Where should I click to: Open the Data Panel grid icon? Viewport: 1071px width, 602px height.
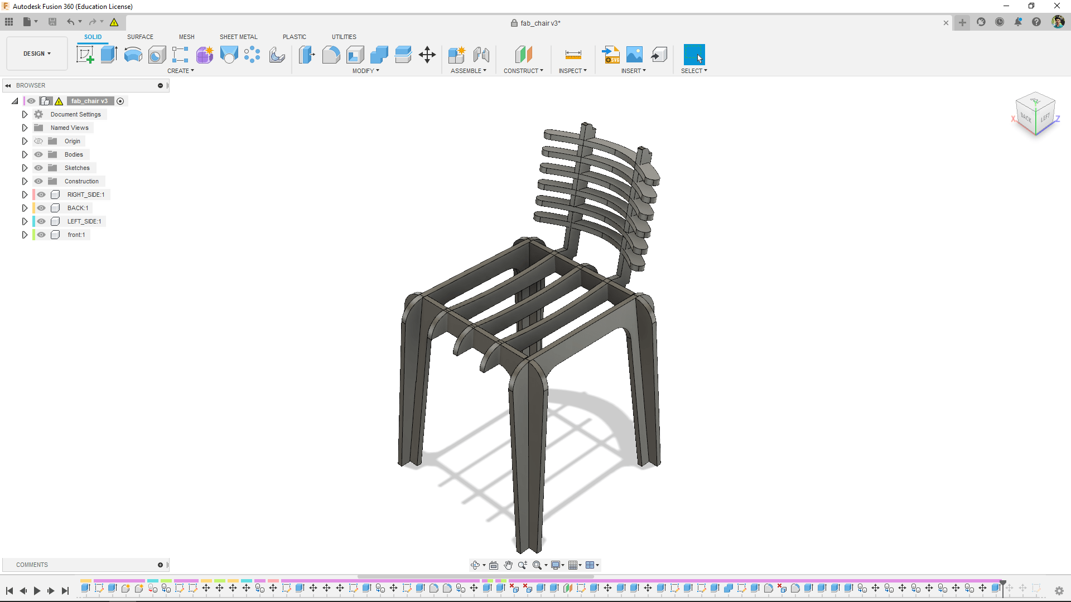click(x=9, y=22)
